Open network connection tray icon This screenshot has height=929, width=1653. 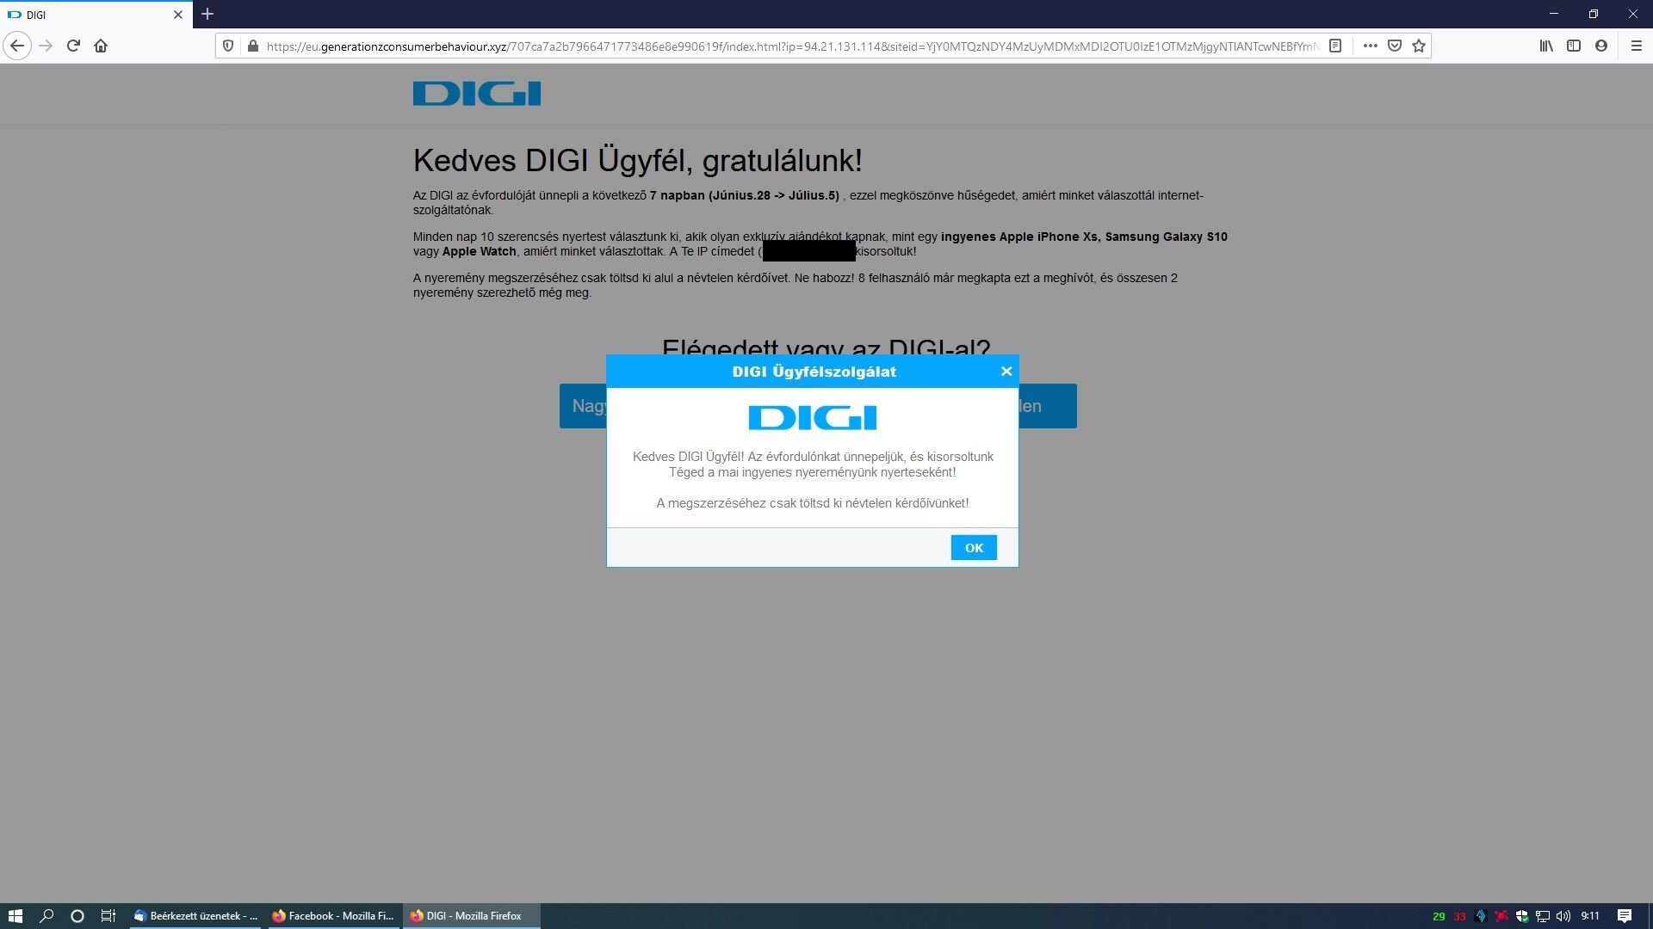point(1543,916)
